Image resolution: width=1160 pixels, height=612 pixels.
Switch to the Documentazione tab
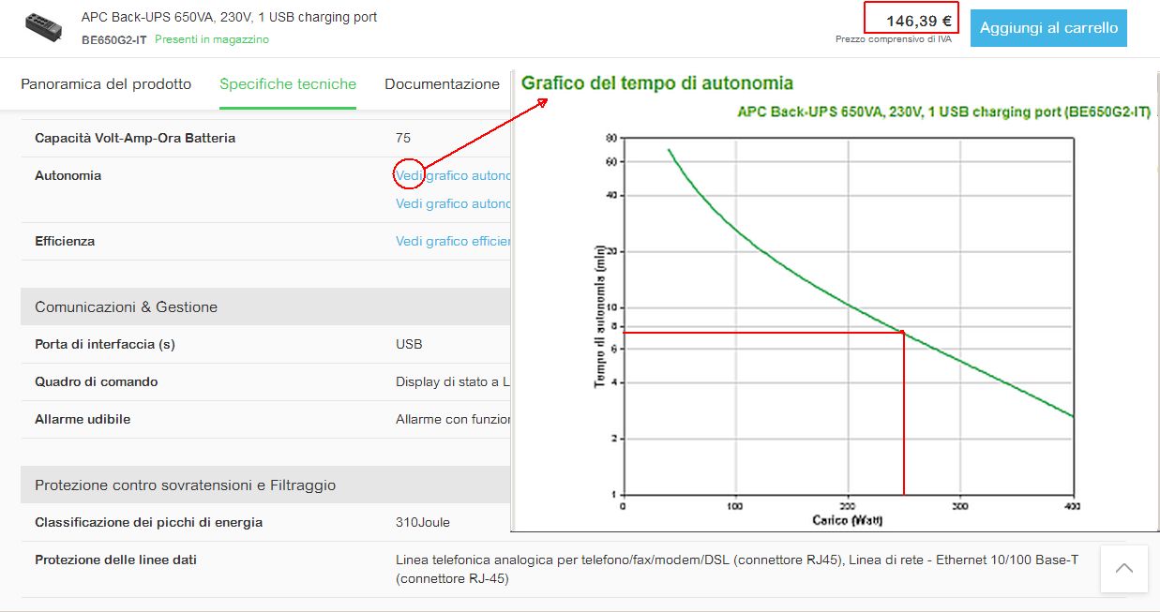(442, 84)
